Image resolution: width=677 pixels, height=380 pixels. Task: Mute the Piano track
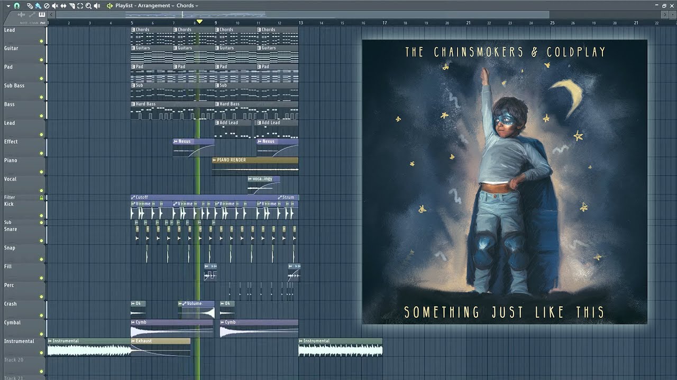[x=41, y=172]
